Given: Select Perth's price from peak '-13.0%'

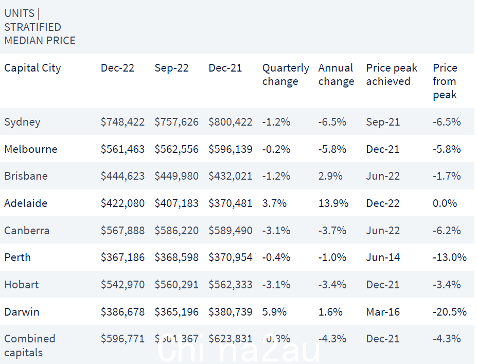Looking at the screenshot, I should (x=450, y=257).
